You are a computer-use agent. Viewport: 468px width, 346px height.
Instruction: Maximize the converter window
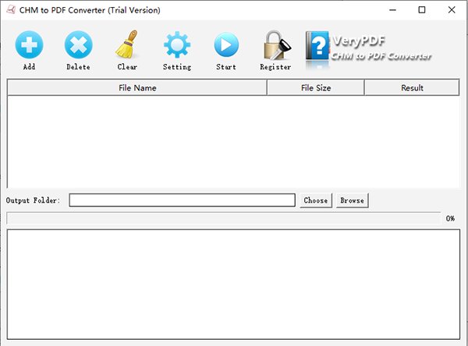[421, 10]
